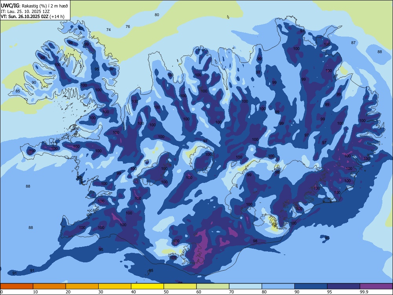The height and width of the screenshot is (295, 393).
Task: Click the yellow-green 50–60 legend swatch
Action: (x=180, y=286)
